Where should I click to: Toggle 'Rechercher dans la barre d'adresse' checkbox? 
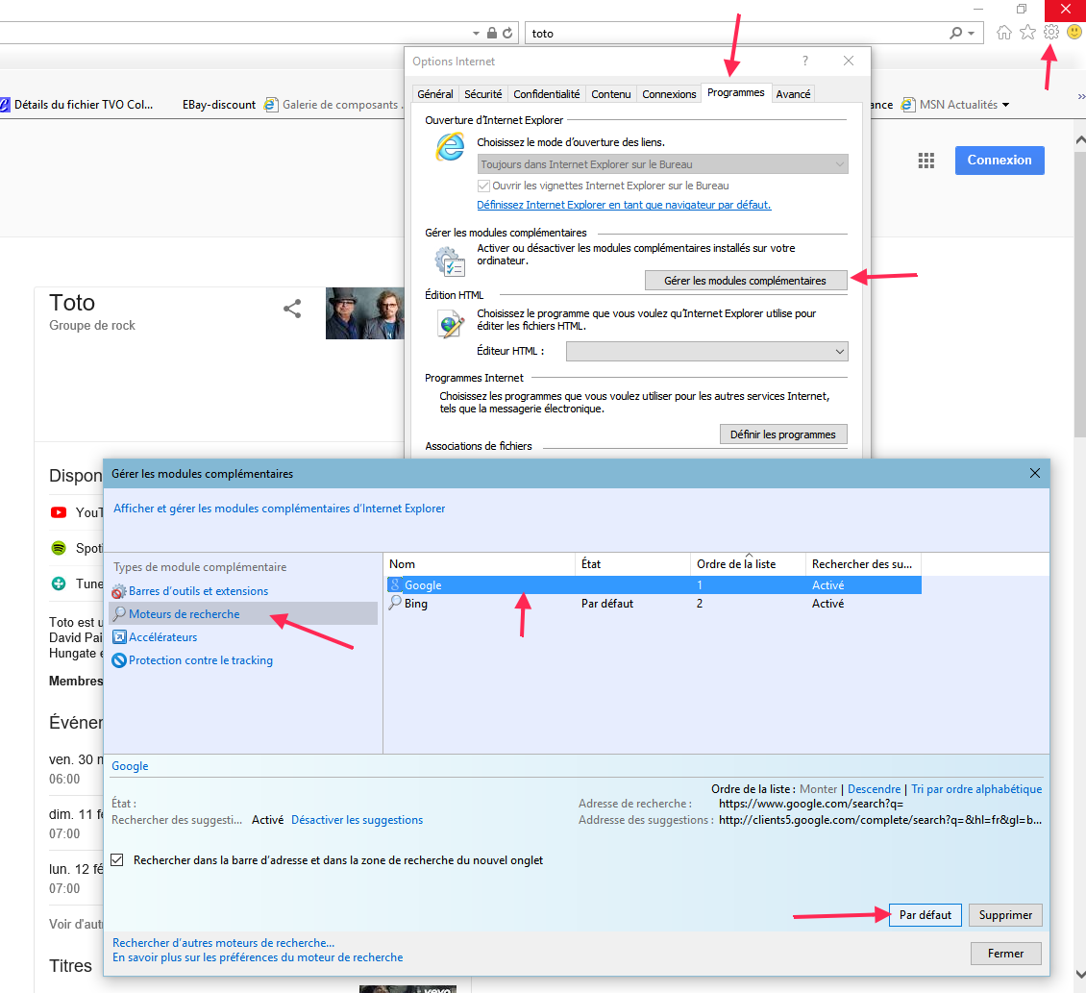[118, 860]
